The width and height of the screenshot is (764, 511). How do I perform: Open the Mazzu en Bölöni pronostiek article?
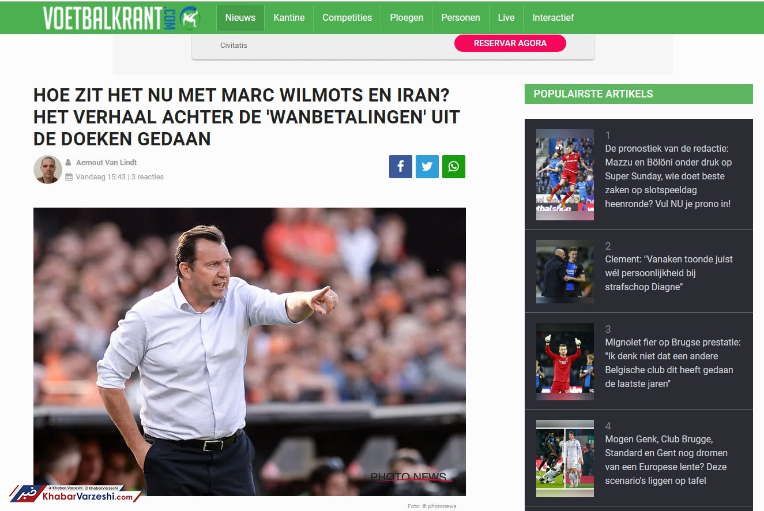tap(668, 176)
